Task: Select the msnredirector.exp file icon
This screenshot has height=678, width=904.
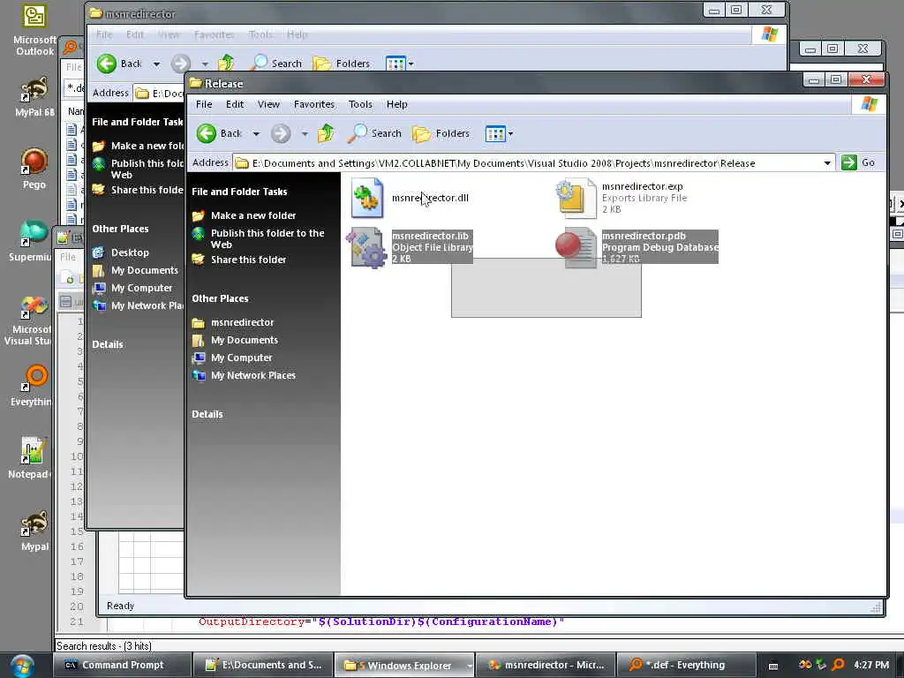Action: coord(576,198)
